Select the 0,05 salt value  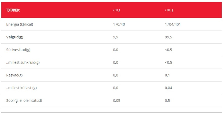pyautogui.click(x=117, y=101)
